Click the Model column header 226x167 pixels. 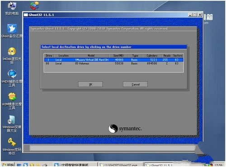click(x=91, y=56)
